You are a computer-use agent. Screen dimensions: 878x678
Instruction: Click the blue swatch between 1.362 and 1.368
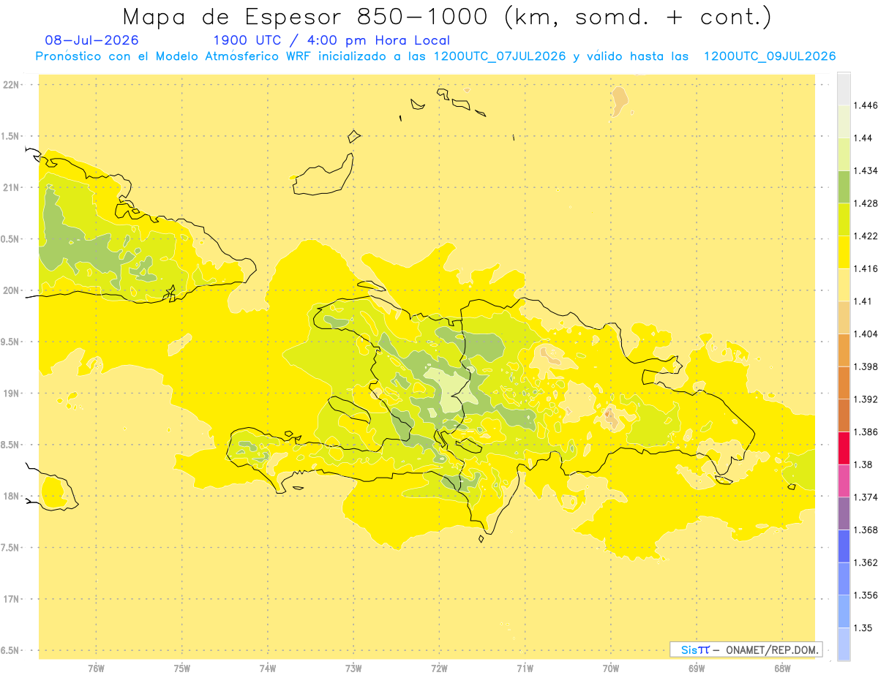tap(844, 546)
